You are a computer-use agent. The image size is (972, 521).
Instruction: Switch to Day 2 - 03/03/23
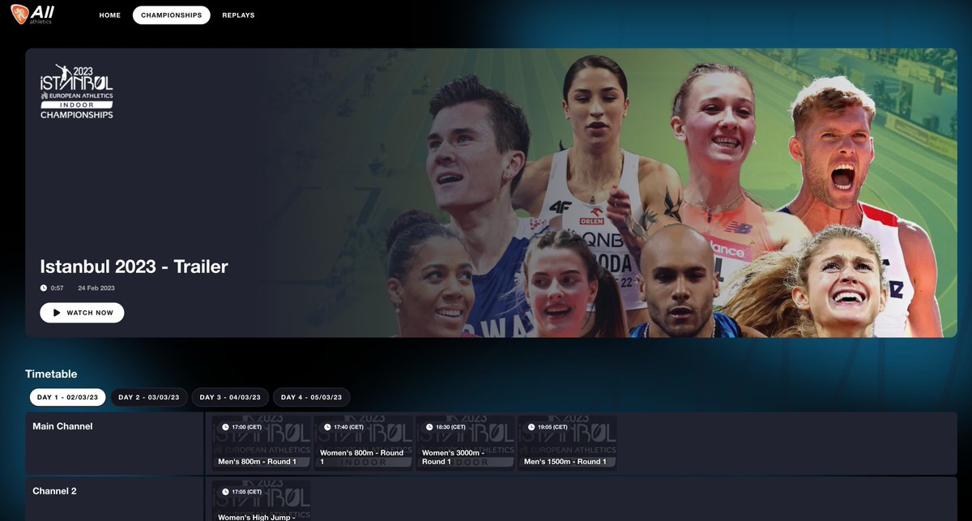pyautogui.click(x=149, y=397)
